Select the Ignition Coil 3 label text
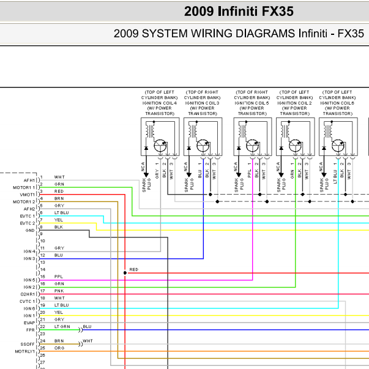The height and width of the screenshot is (369, 369). click(x=202, y=103)
